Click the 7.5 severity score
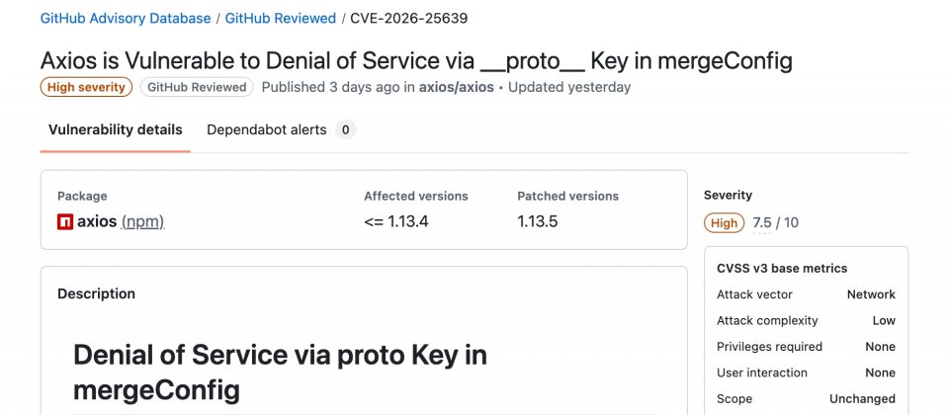This screenshot has width=949, height=415. [762, 223]
